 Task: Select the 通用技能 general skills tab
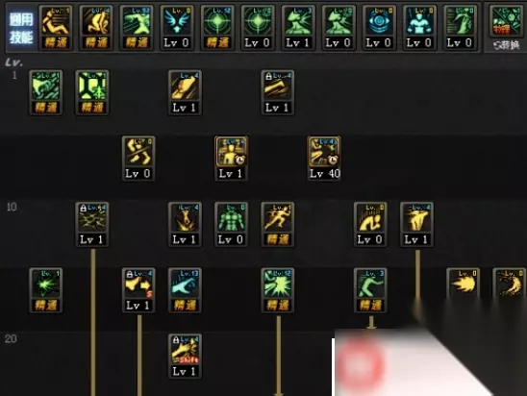[x=21, y=29]
